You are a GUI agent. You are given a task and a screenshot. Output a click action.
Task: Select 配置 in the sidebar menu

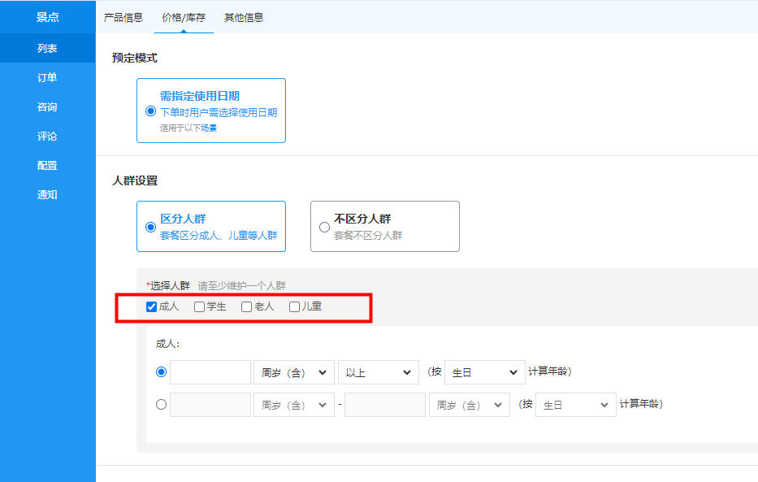pyautogui.click(x=47, y=166)
